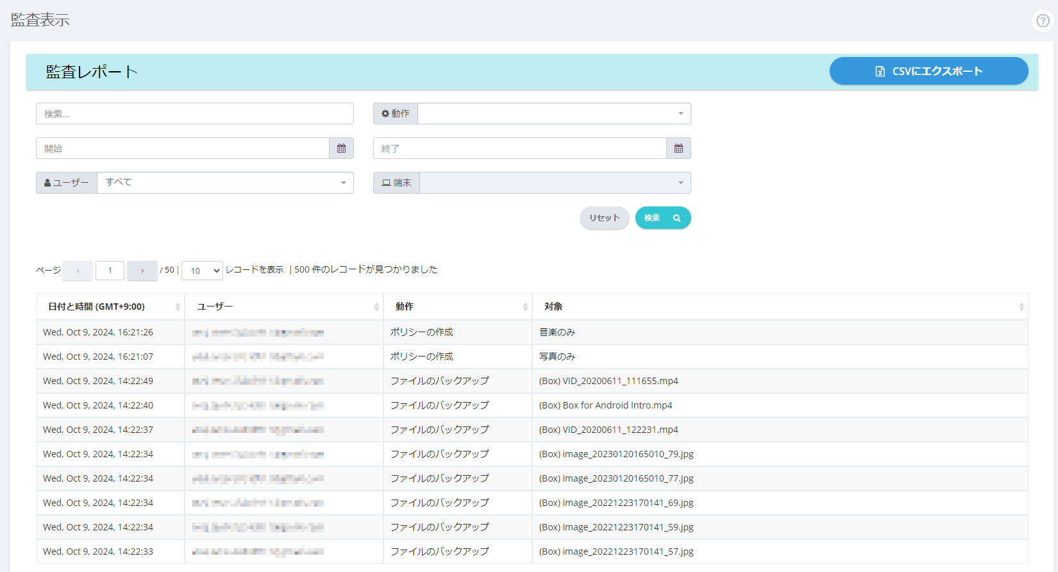Click ポリシーの作成 in the 16:21:26 row
1058x572 pixels.
(422, 332)
